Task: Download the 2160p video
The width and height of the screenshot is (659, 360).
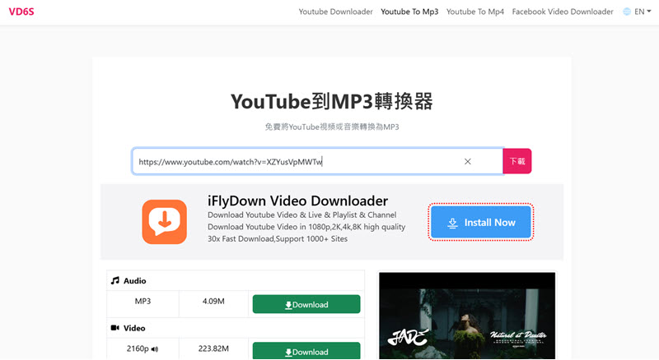Action: point(306,351)
